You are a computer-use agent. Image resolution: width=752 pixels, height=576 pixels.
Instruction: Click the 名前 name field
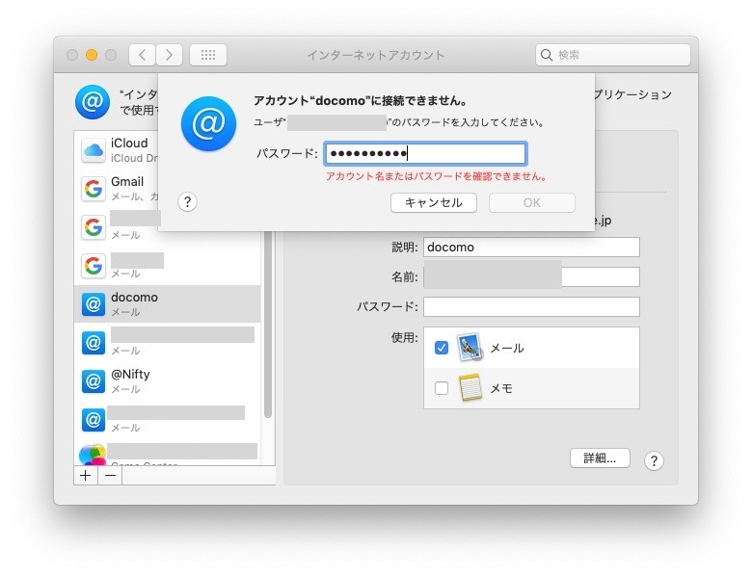[x=531, y=276]
